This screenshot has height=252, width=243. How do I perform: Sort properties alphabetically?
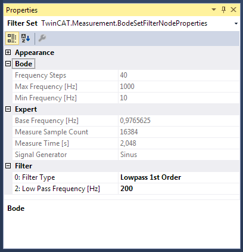(x=26, y=38)
